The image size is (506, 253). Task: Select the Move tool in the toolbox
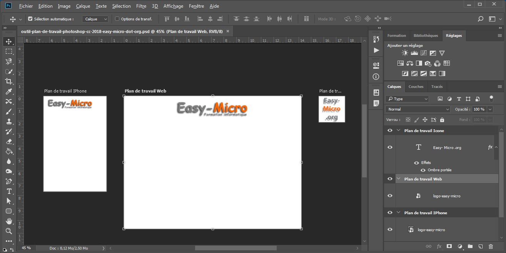tap(9, 41)
